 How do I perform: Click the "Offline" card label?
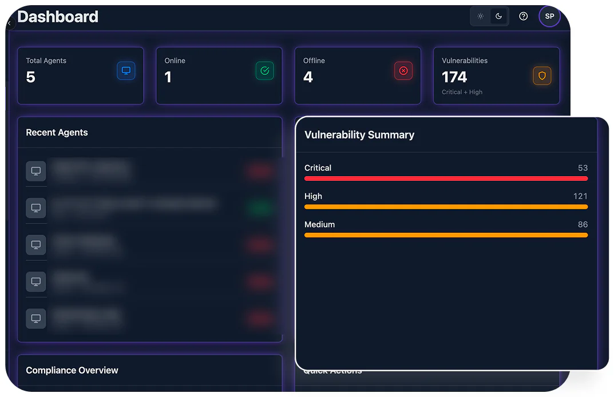[x=314, y=61]
